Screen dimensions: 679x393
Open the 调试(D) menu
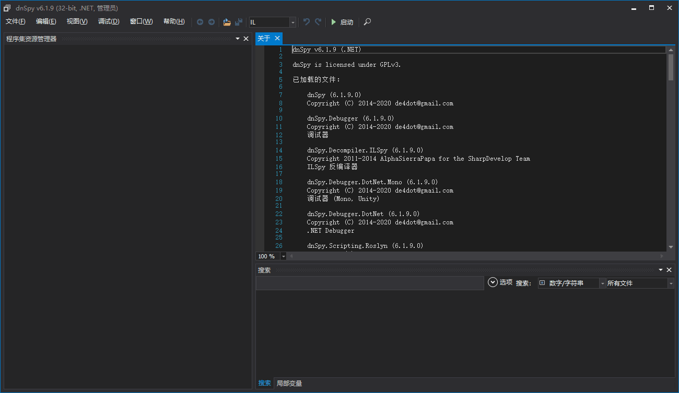click(109, 21)
